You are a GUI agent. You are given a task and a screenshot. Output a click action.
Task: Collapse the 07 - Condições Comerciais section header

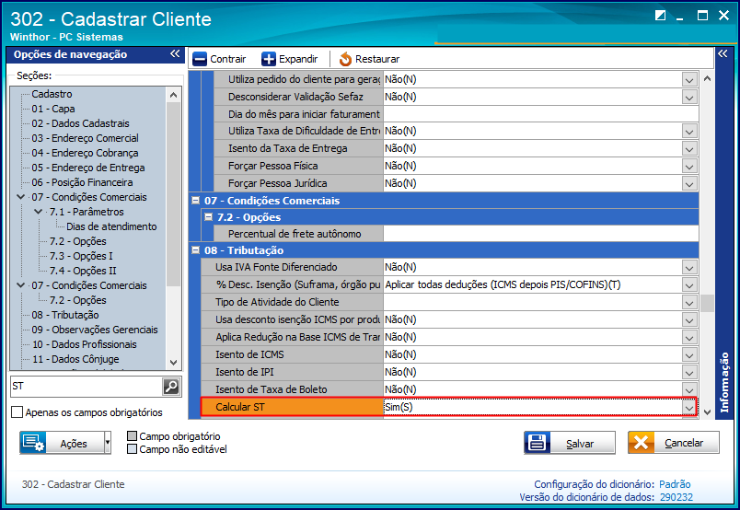tap(195, 200)
